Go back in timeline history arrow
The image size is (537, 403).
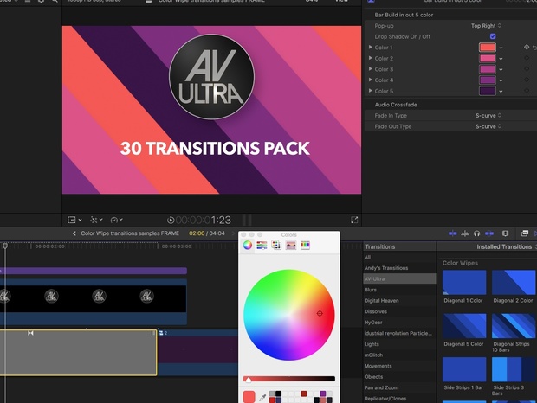pos(74,233)
